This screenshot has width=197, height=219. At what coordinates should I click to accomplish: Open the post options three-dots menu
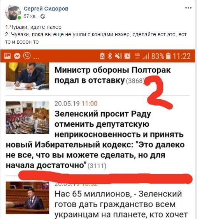click(188, 8)
